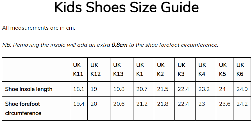The width and height of the screenshot is (252, 122).
Task: Select the UK K4 column header
Action: (x=202, y=69)
